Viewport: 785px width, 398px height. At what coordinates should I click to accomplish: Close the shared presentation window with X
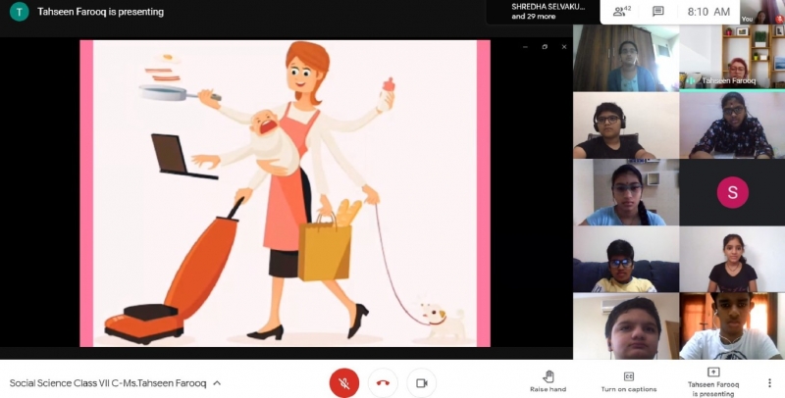tap(563, 47)
